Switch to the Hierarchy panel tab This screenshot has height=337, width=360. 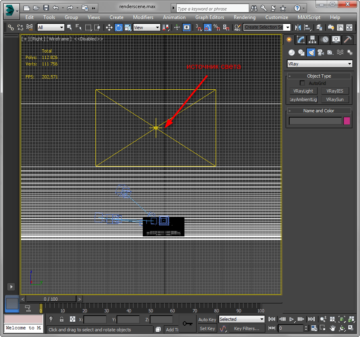[312, 39]
